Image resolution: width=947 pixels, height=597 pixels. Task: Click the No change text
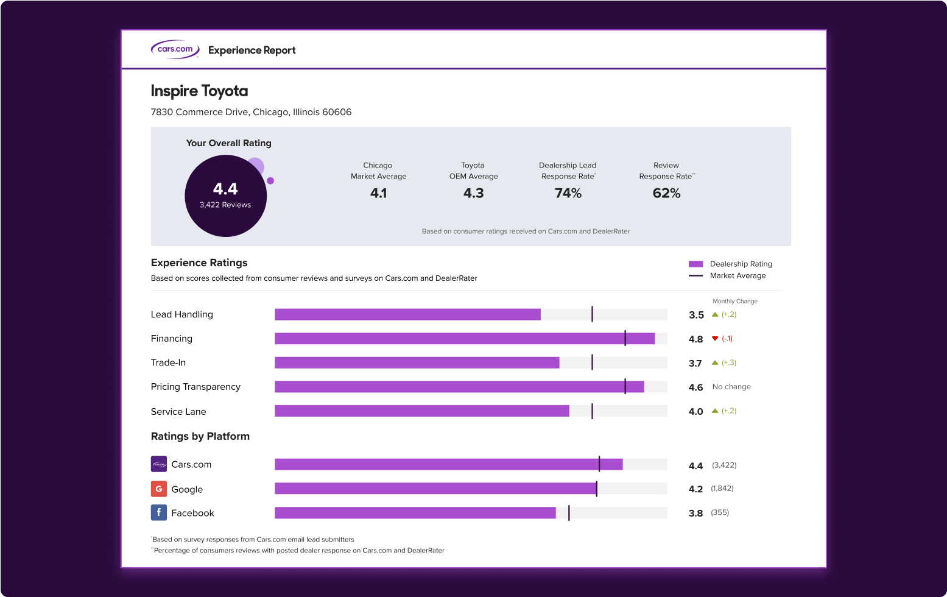(731, 387)
